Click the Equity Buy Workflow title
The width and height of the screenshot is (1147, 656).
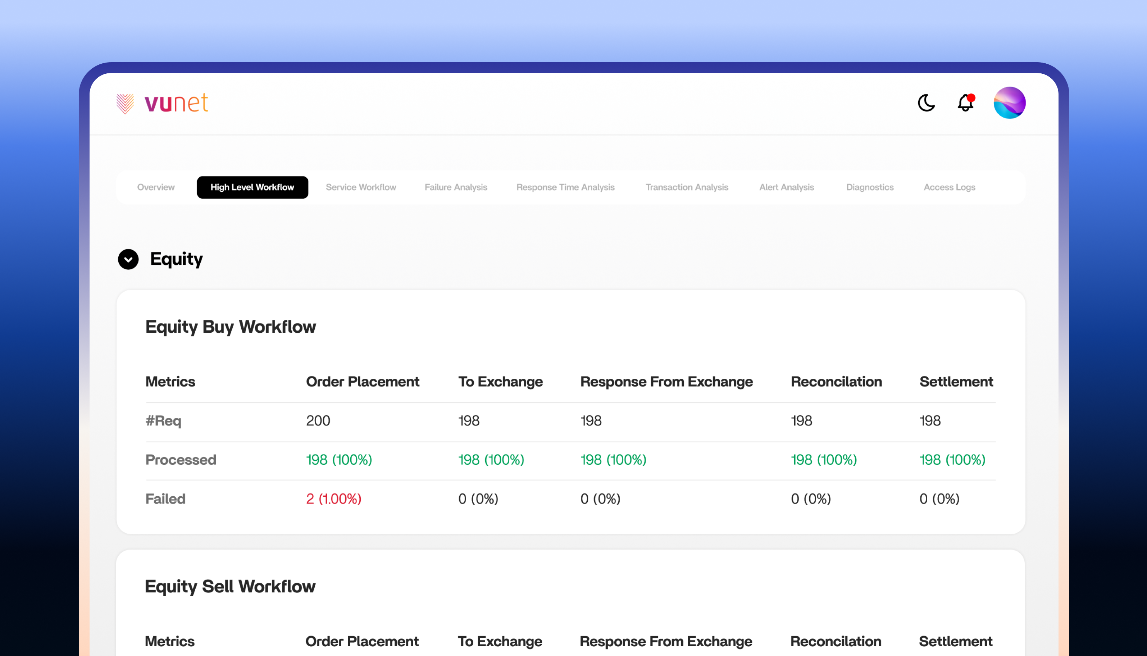pyautogui.click(x=231, y=327)
